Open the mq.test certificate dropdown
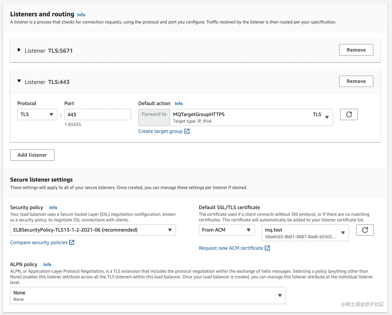Viewport: 392px width, 315px height. (x=305, y=233)
